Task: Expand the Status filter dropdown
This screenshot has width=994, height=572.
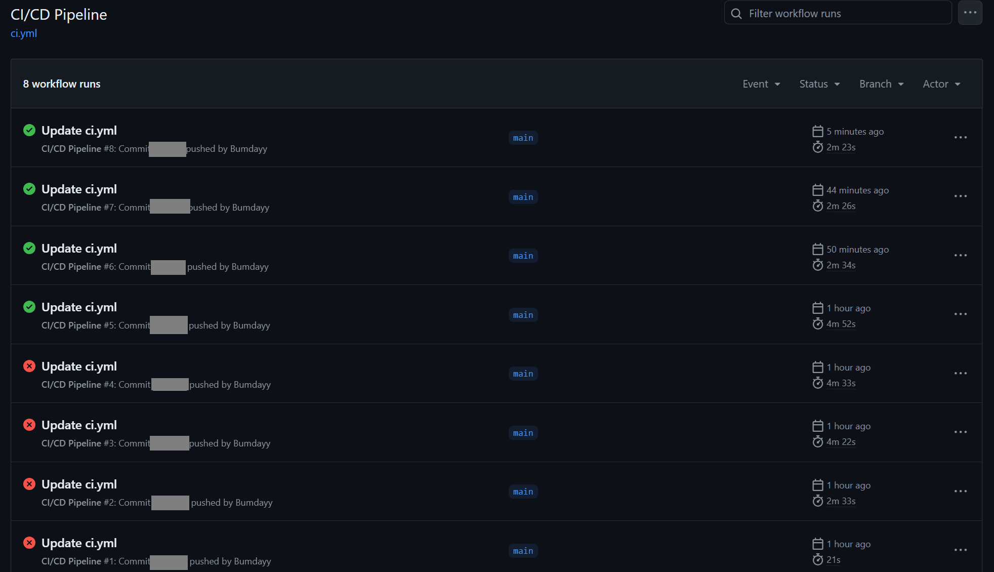Action: pos(819,84)
